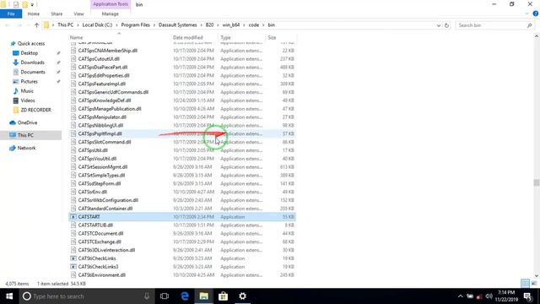The image size is (540, 304).
Task: Select Network in the navigation pane
Action: pyautogui.click(x=26, y=148)
